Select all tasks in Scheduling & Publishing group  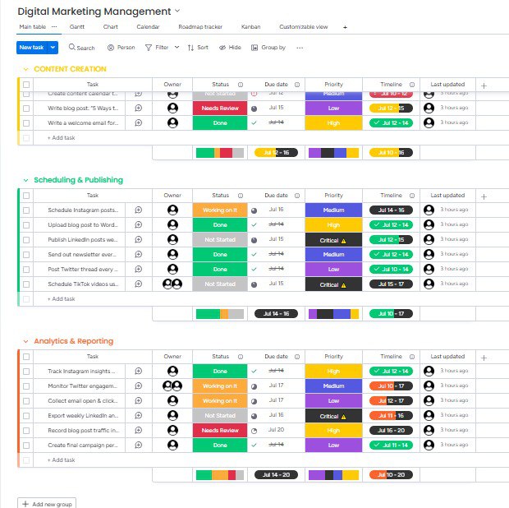tap(26, 196)
